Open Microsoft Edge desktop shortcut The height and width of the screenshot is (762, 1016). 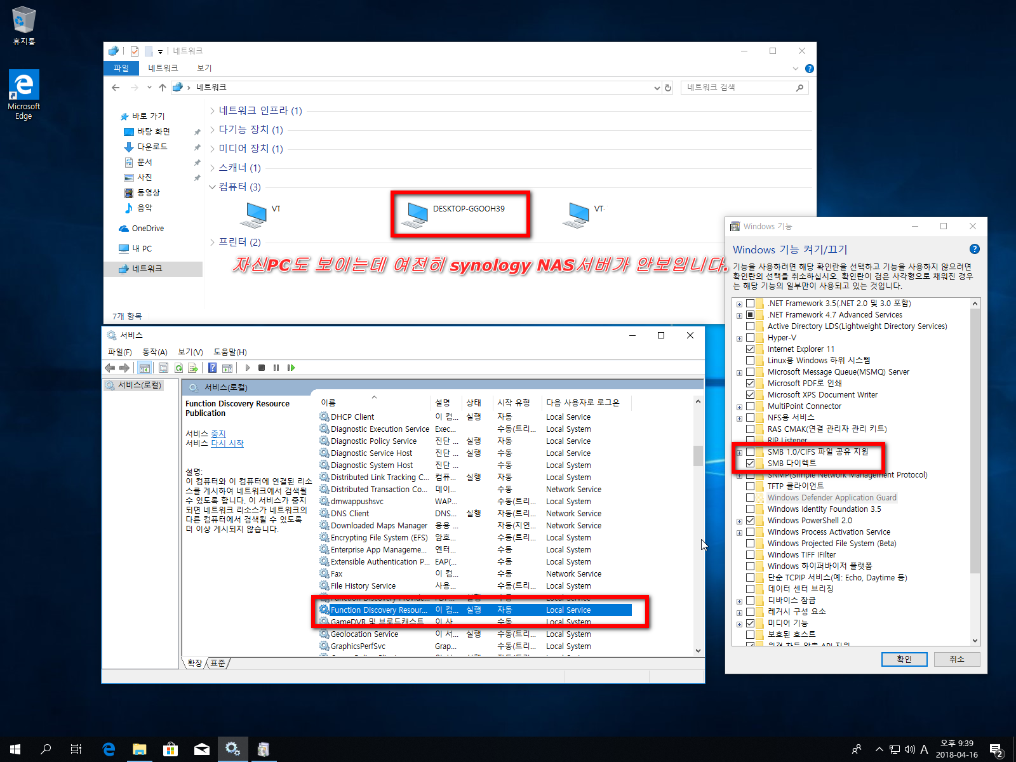23,95
